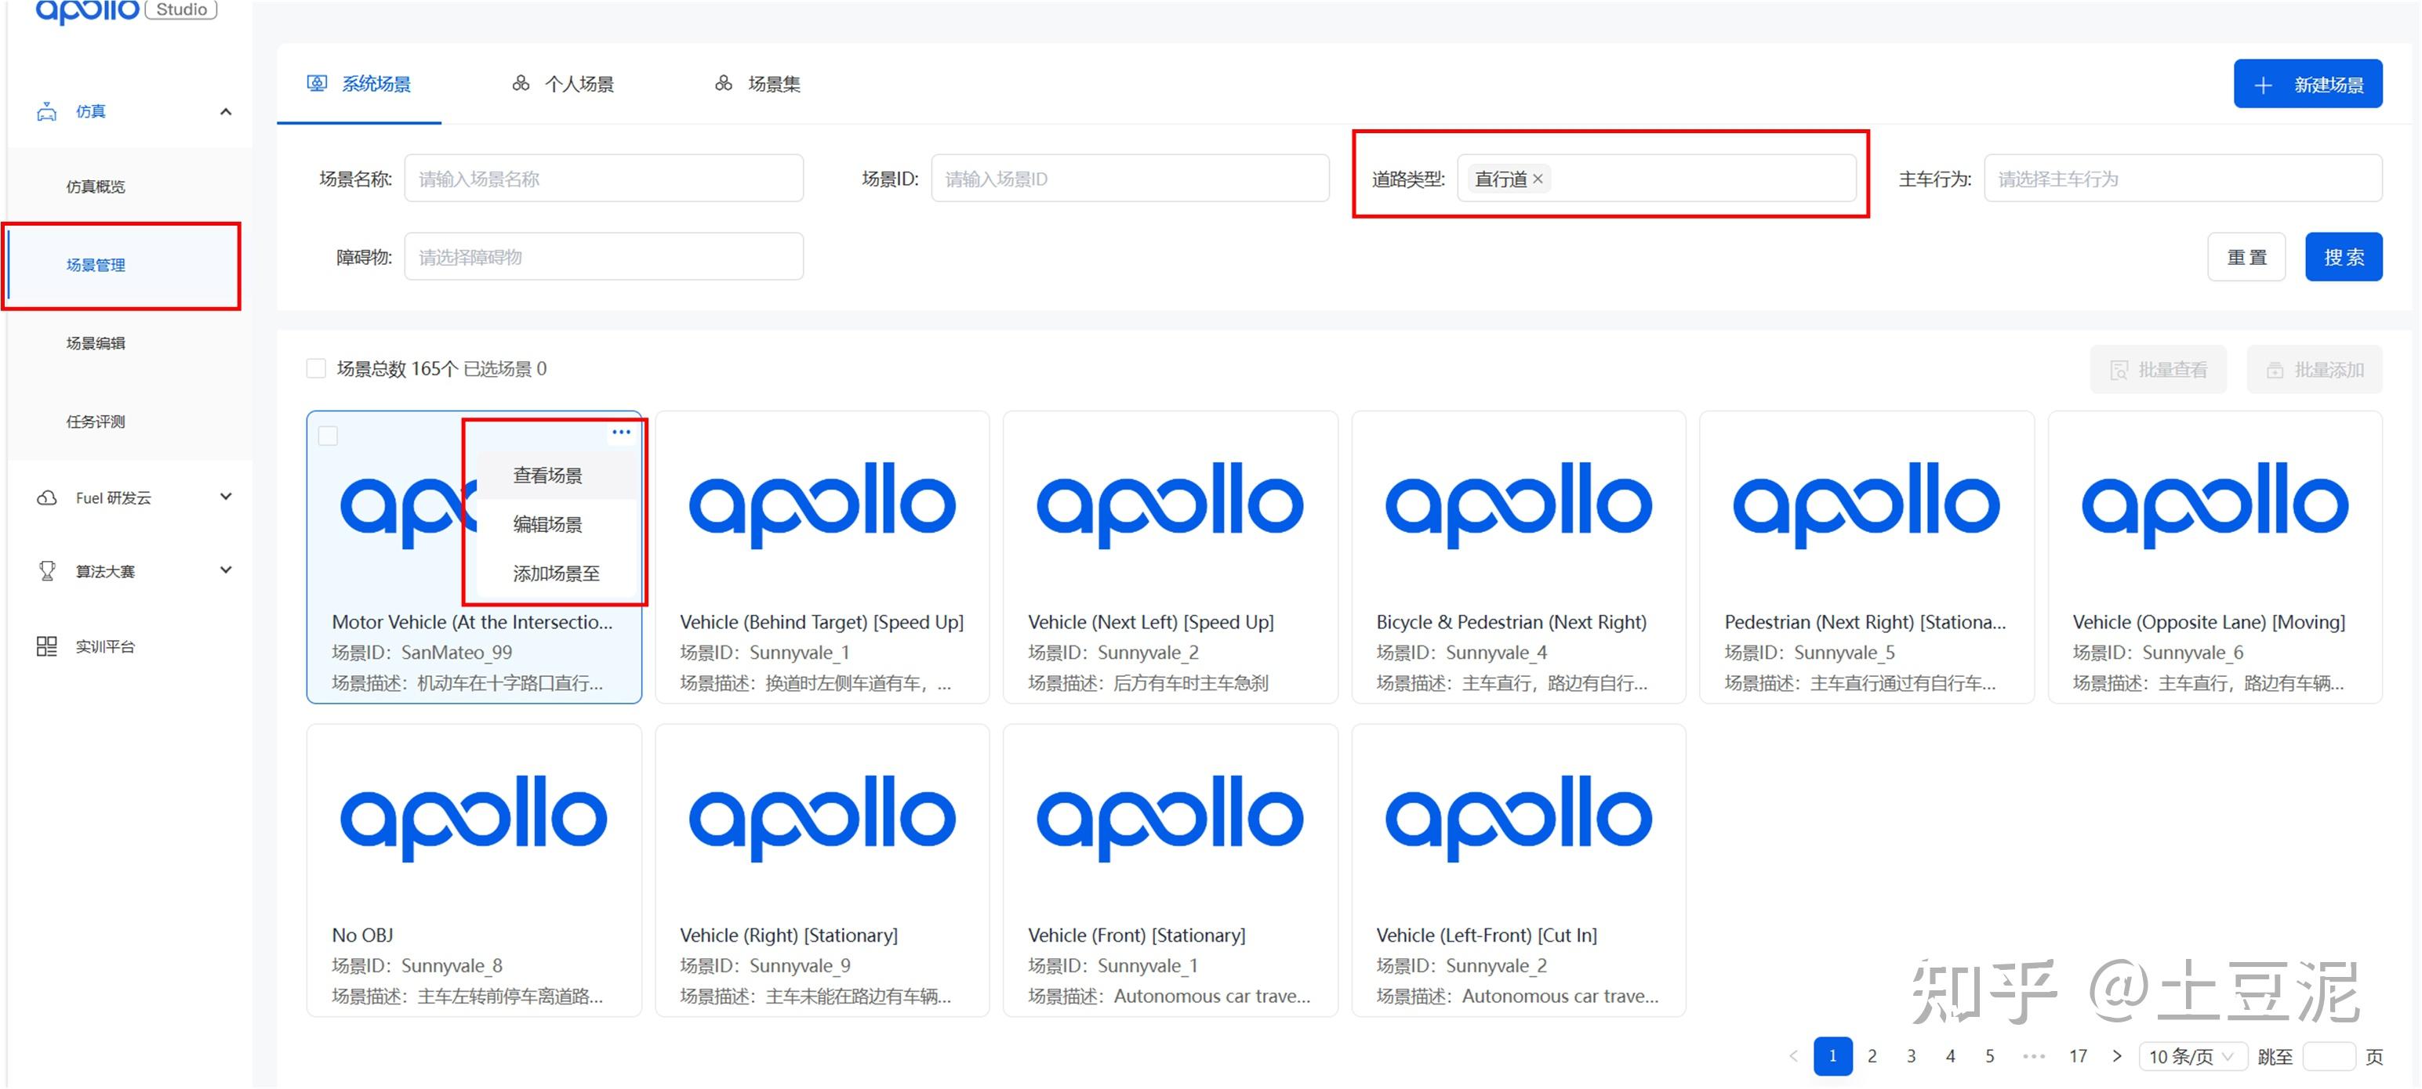Open the 障碍物 dropdown
The image size is (2422, 1089).
coord(604,256)
